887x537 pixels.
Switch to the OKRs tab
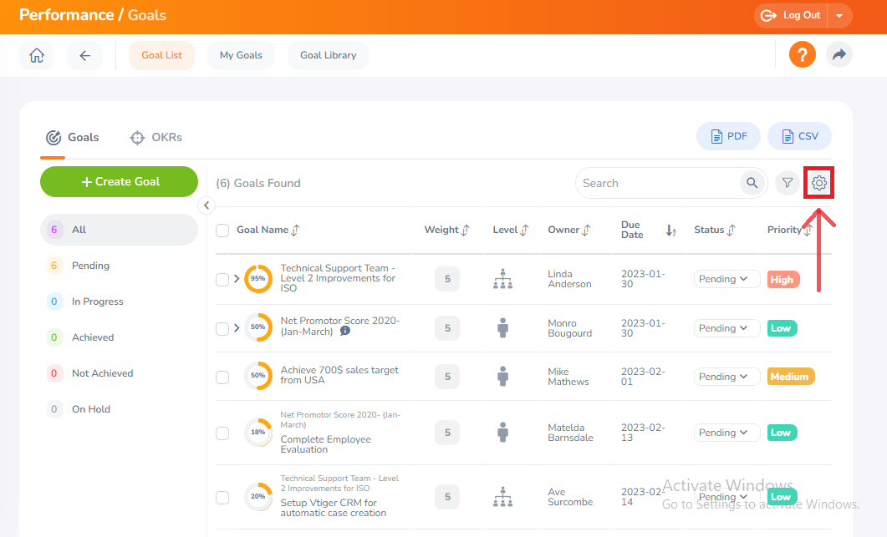[155, 137]
